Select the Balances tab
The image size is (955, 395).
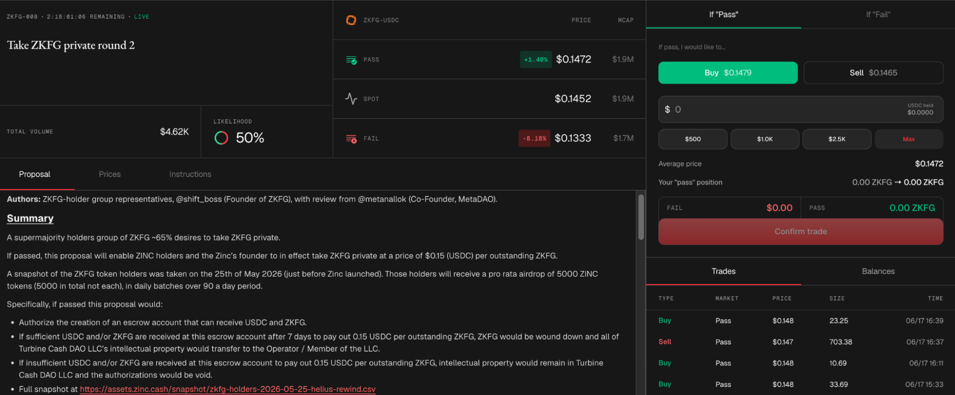(x=878, y=271)
